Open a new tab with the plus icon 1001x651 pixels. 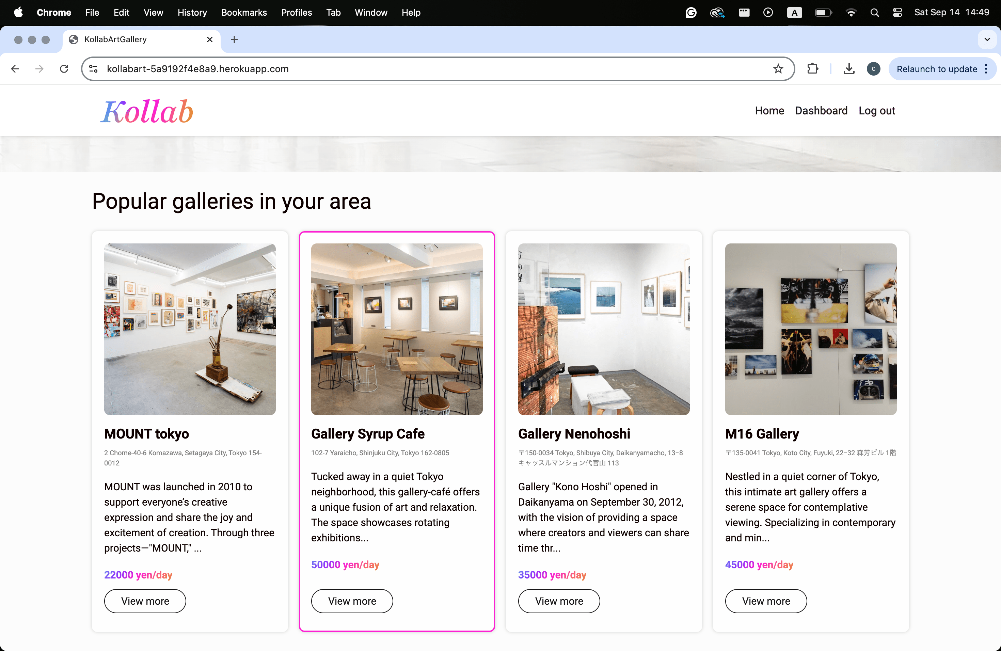click(234, 39)
